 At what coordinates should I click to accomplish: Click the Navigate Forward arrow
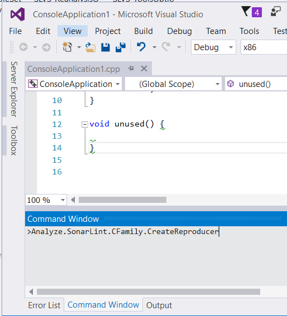click(x=46, y=47)
